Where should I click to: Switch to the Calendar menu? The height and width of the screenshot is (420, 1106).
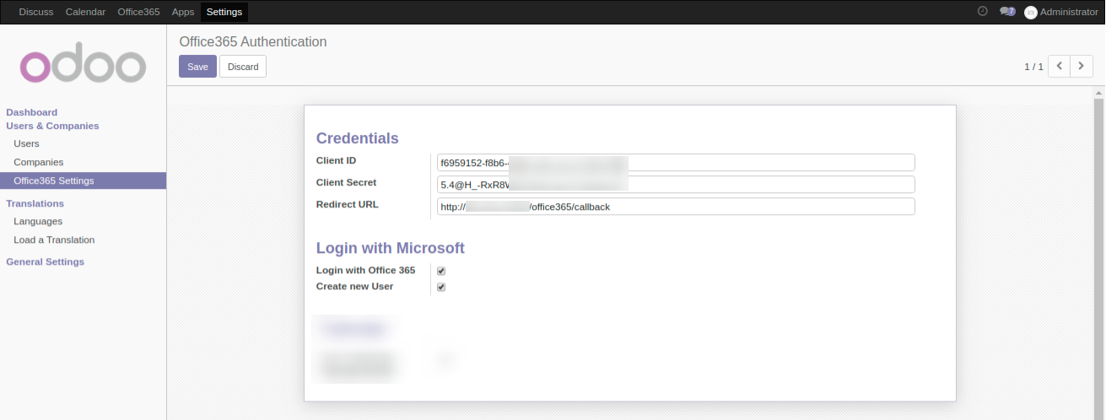85,12
